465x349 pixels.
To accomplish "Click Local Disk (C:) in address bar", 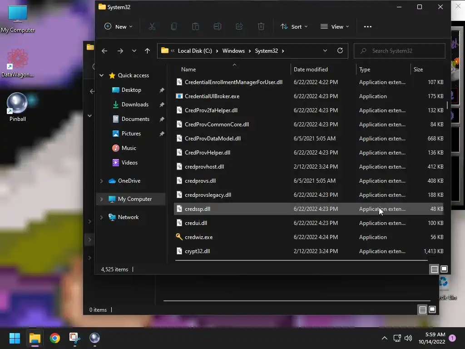I will pyautogui.click(x=195, y=51).
